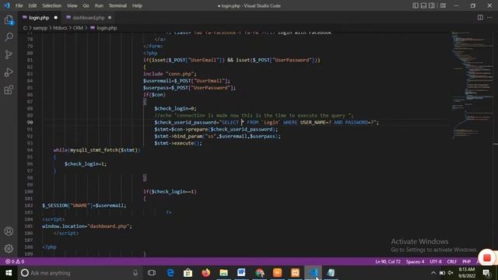Click the Task View taskbar icon

click(x=152, y=273)
